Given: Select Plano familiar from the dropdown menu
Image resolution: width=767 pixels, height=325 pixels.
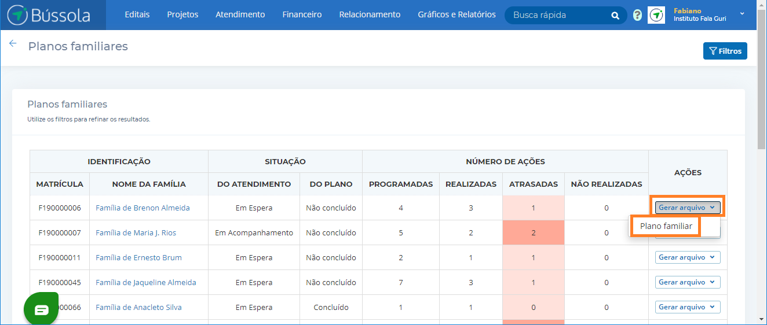Looking at the screenshot, I should point(666,226).
